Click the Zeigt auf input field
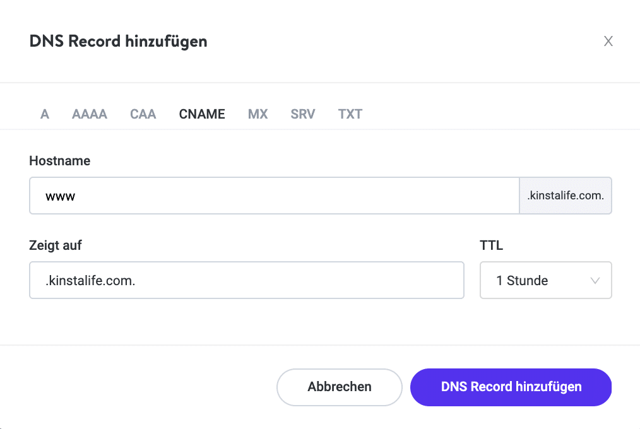The width and height of the screenshot is (640, 429). click(246, 280)
